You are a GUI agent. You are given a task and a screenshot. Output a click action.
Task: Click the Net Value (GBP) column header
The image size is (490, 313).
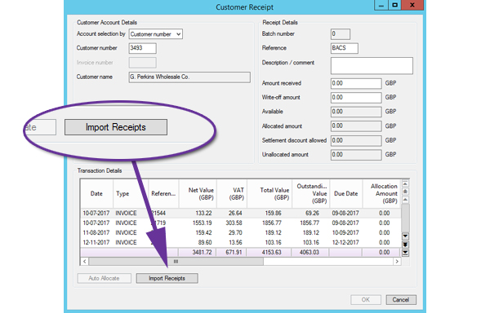tap(198, 194)
